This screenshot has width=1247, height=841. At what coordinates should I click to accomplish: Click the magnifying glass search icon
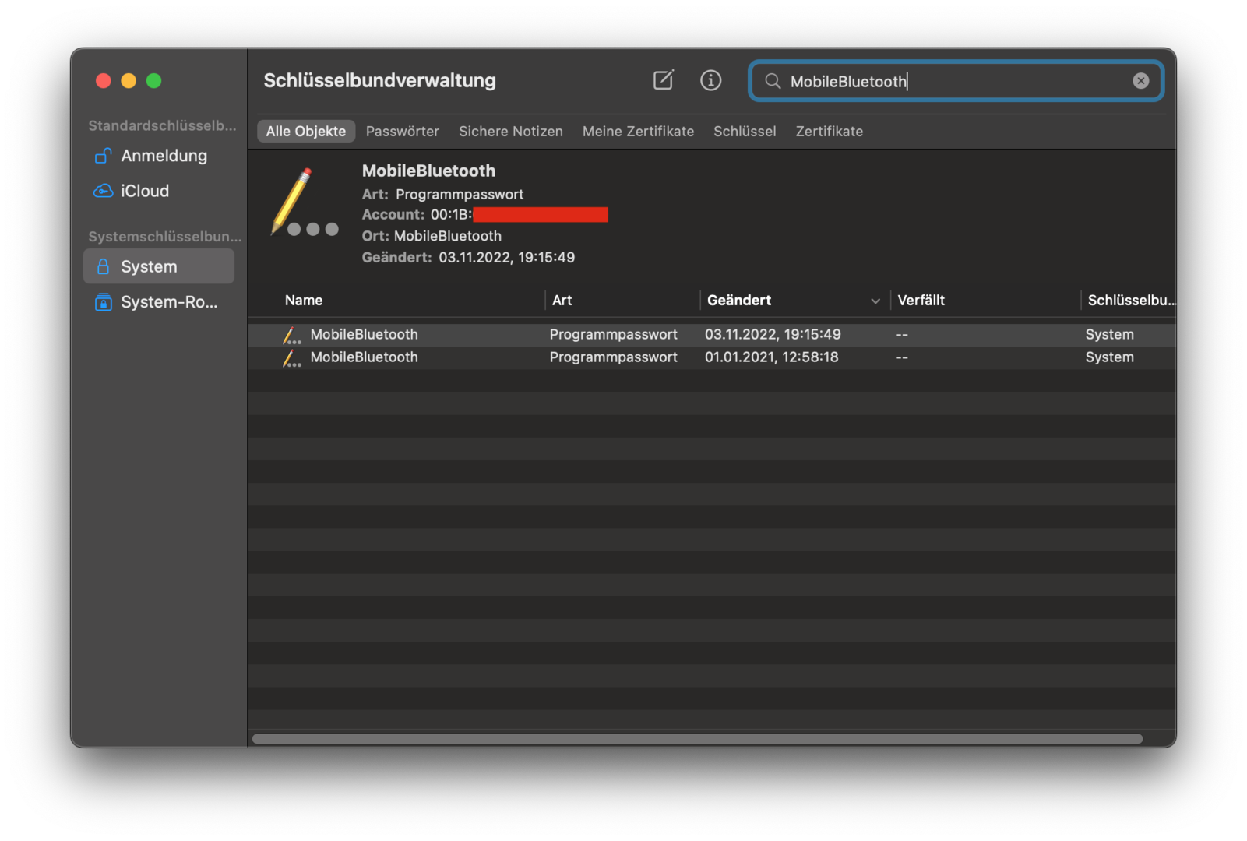(x=772, y=81)
